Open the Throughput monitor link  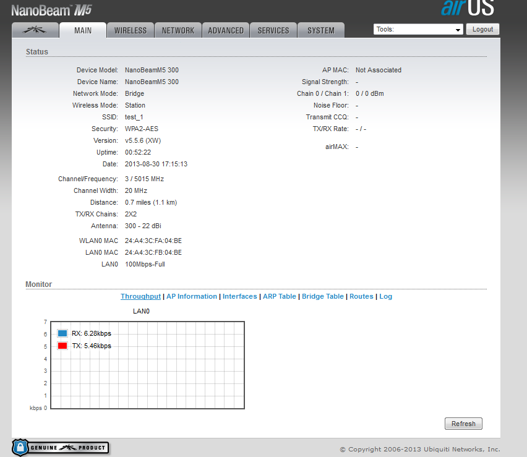[141, 296]
